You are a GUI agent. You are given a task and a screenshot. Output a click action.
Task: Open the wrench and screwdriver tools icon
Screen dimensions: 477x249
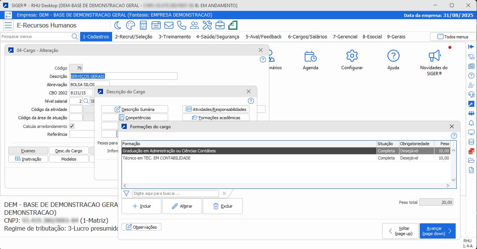(207, 25)
